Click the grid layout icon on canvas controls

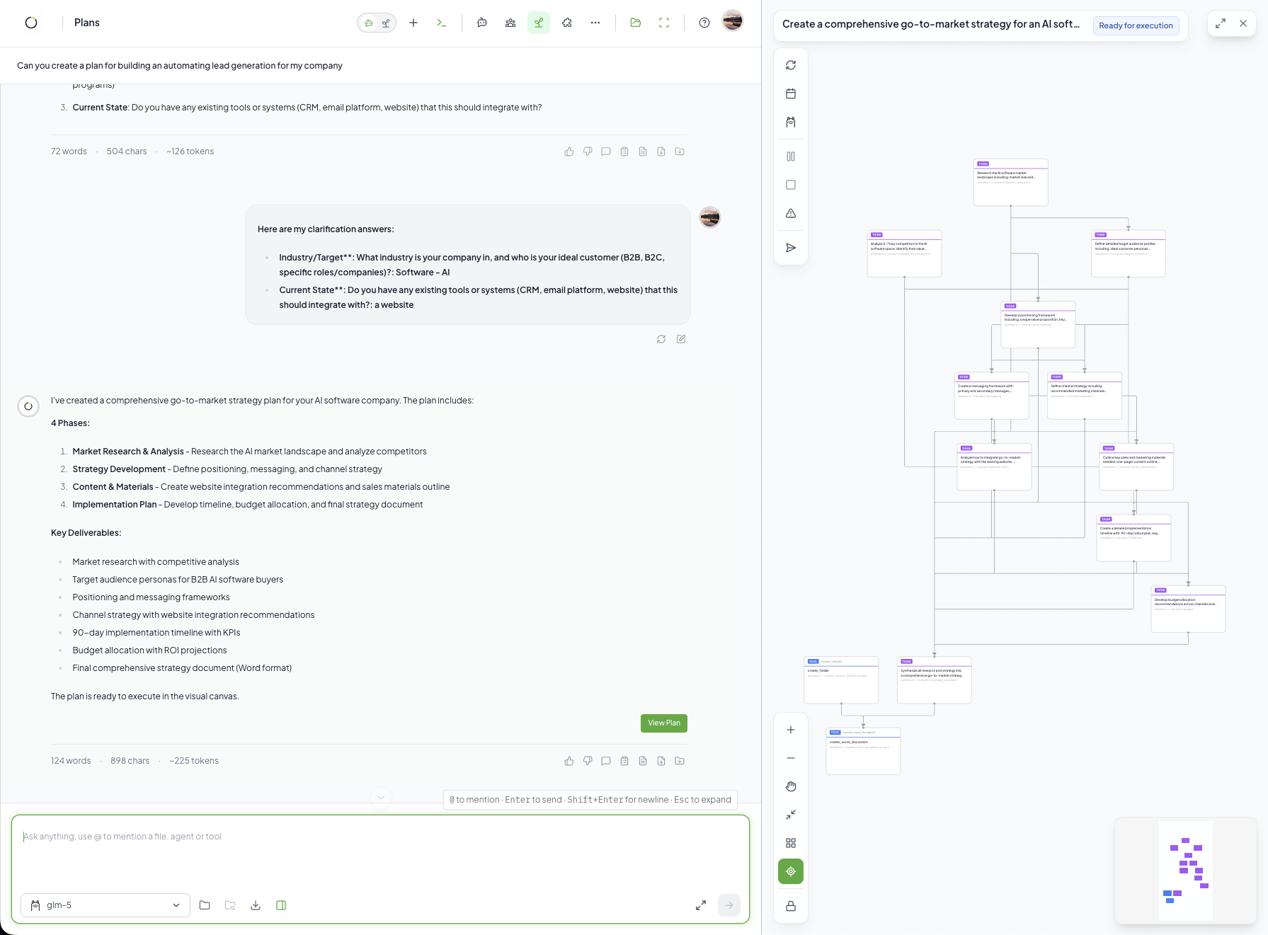point(791,843)
